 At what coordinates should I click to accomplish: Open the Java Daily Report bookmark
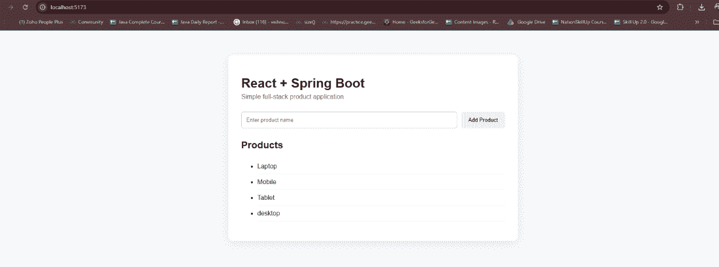click(198, 22)
